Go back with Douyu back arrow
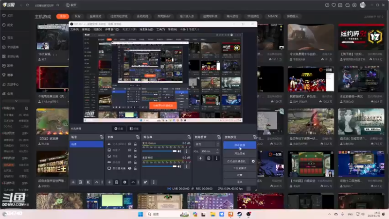Viewport: 389px width, 219px height. [21, 5]
